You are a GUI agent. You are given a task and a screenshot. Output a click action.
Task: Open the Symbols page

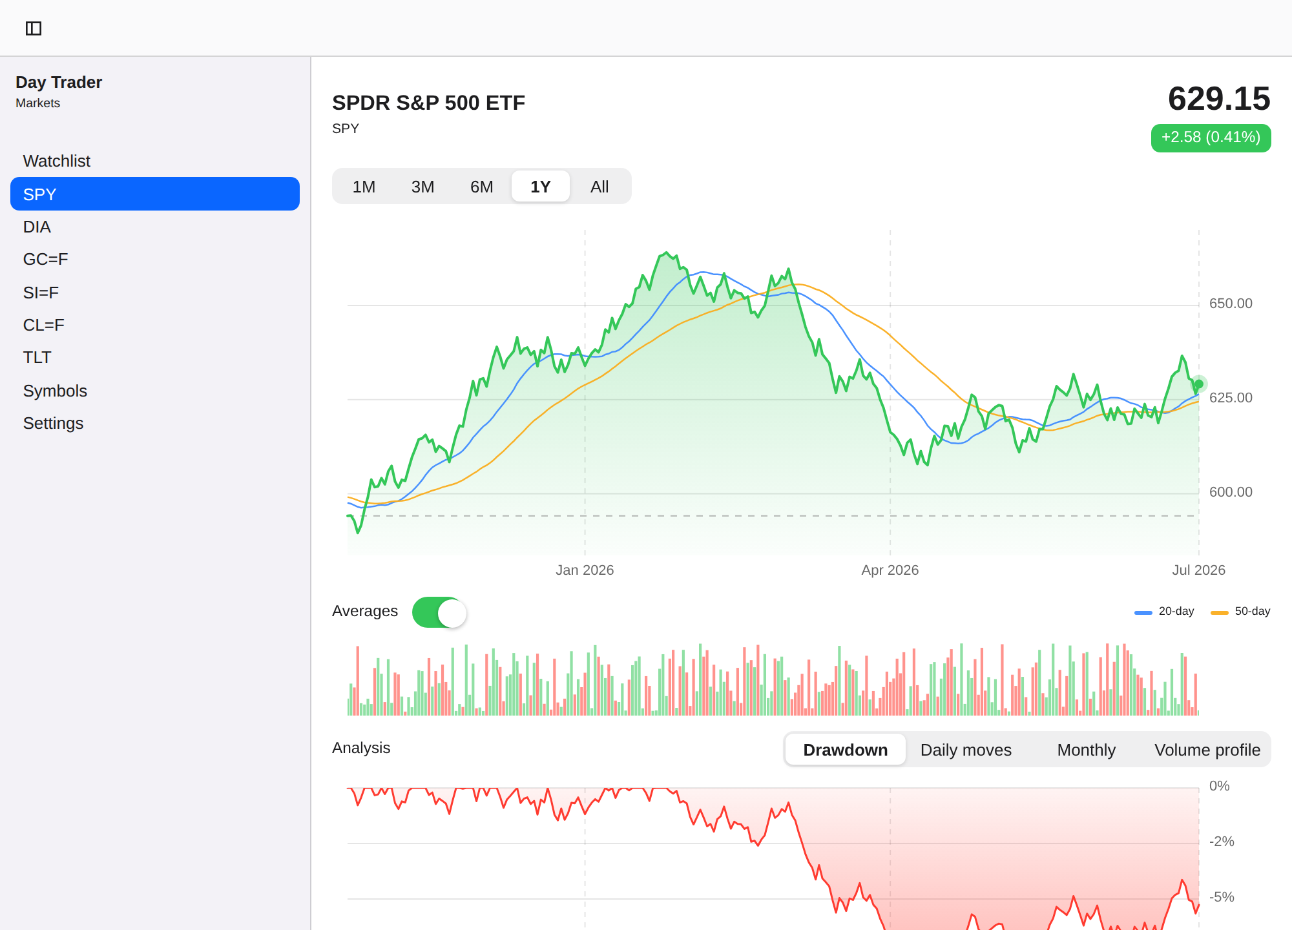tap(155, 391)
